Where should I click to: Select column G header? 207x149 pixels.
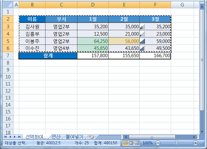[182, 5]
